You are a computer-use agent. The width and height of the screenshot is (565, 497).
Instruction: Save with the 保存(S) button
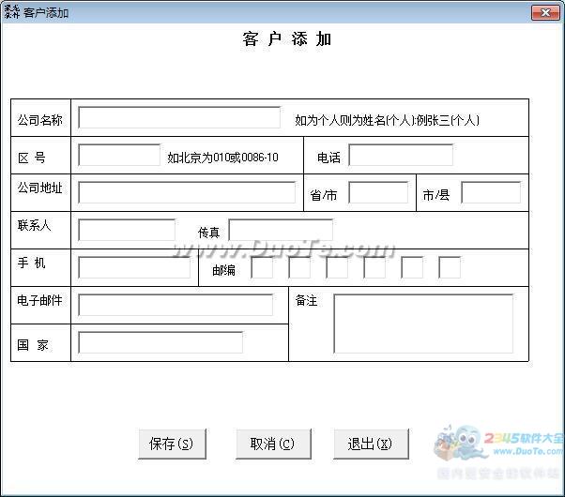[173, 444]
